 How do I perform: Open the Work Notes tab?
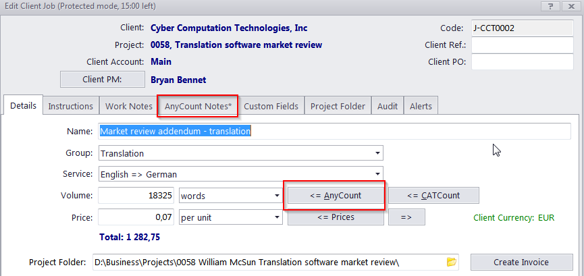[x=128, y=106]
